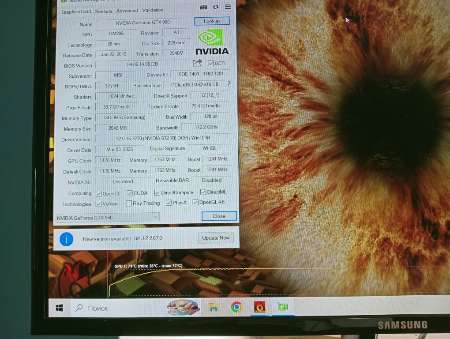Click the Memory Size value 2048 MB
The height and width of the screenshot is (339, 450).
117,128
